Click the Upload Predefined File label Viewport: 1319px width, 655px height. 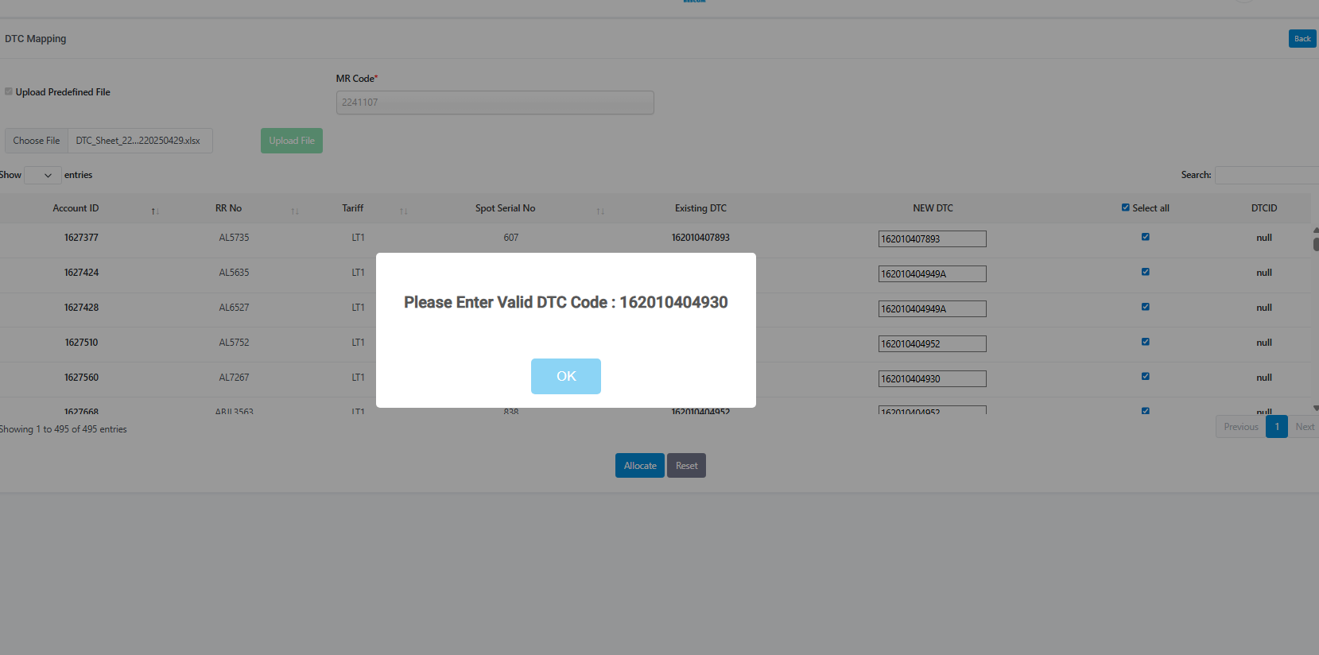point(63,92)
